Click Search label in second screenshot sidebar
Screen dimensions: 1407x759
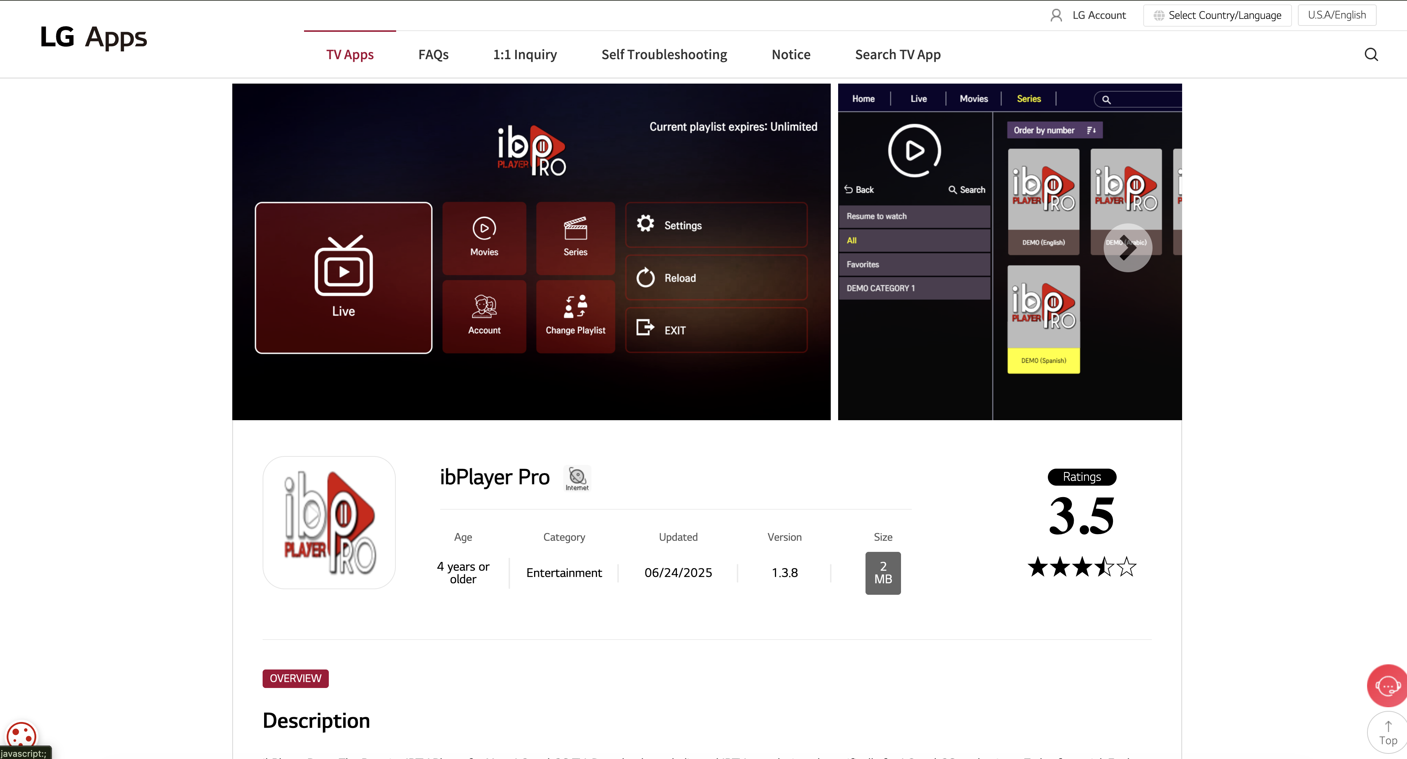[x=967, y=189]
